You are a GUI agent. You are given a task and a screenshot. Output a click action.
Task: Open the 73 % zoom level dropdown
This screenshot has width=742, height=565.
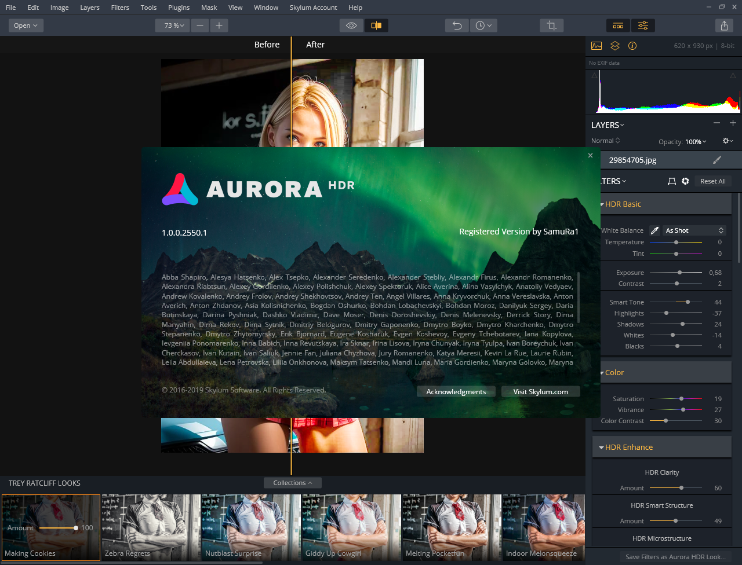point(172,25)
